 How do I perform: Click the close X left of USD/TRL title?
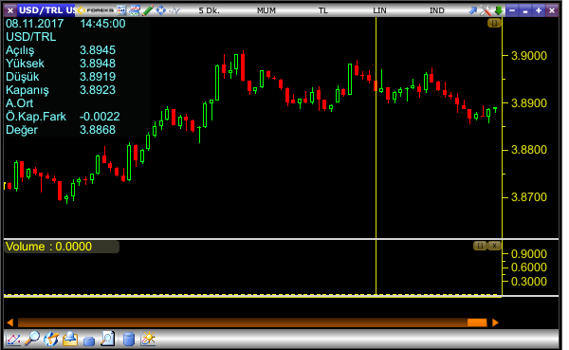10,10
